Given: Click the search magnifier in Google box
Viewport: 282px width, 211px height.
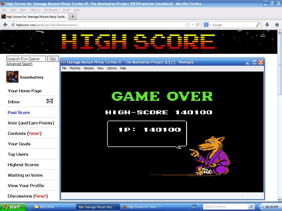Looking at the screenshot, I should 258,25.
